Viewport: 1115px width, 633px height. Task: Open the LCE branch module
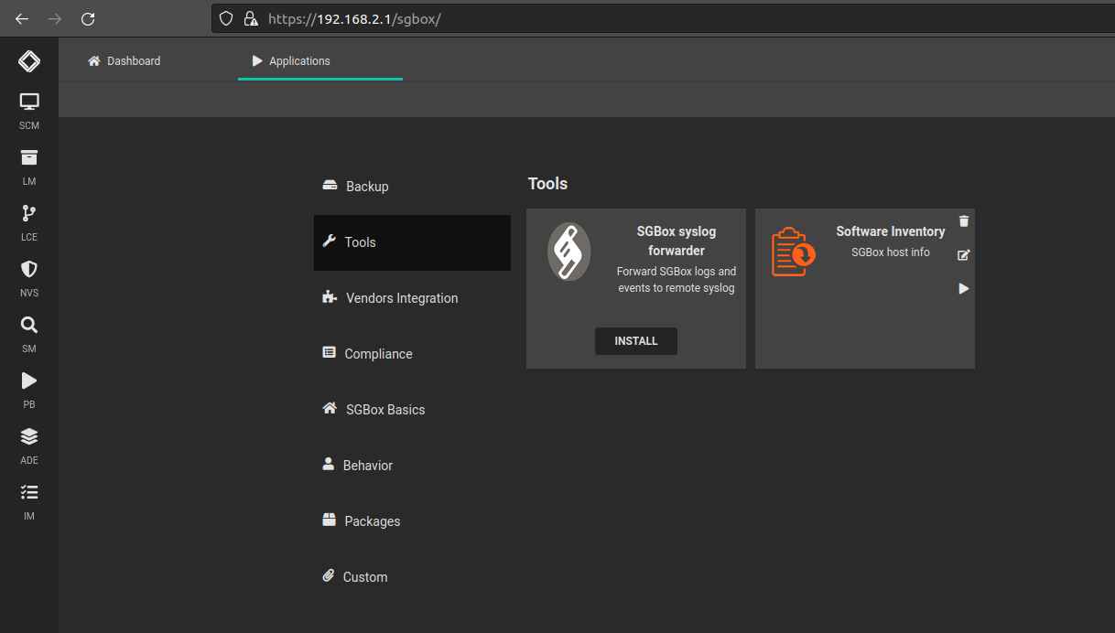29,221
